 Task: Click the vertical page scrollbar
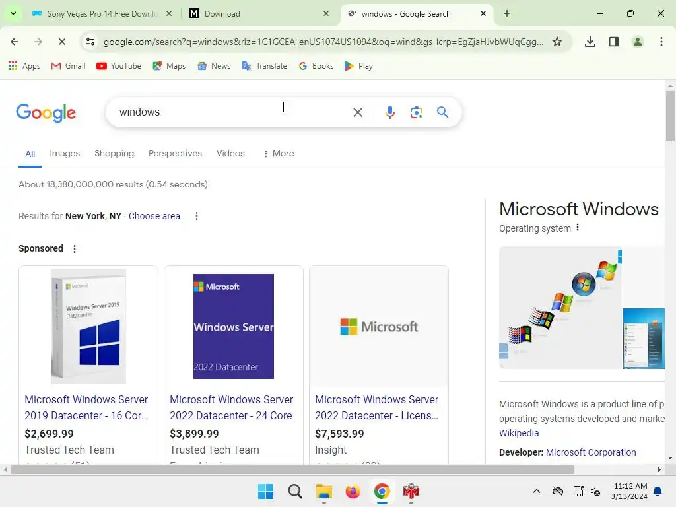point(670,116)
